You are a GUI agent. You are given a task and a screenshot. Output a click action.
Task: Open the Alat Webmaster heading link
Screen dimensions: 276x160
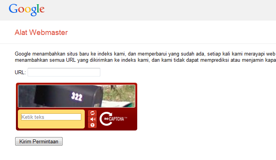(41, 32)
